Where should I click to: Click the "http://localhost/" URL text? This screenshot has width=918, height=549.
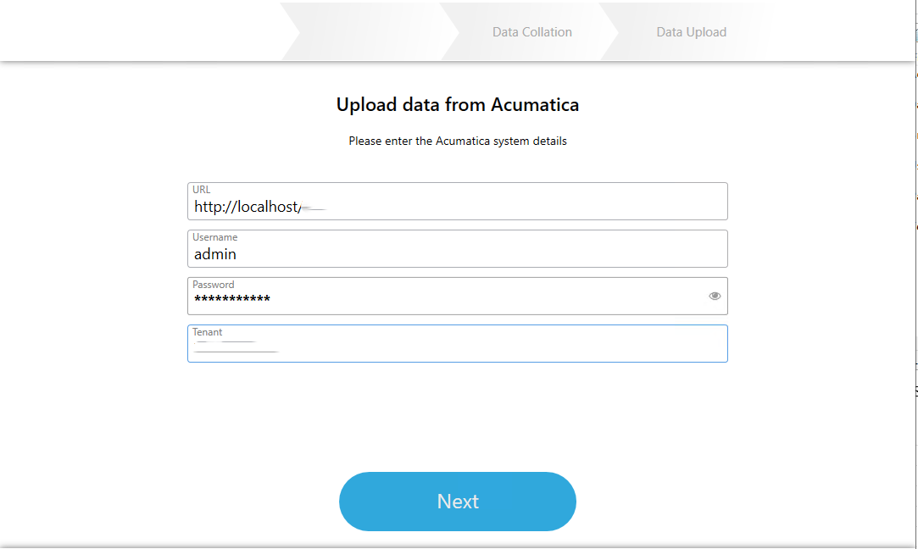(x=245, y=207)
